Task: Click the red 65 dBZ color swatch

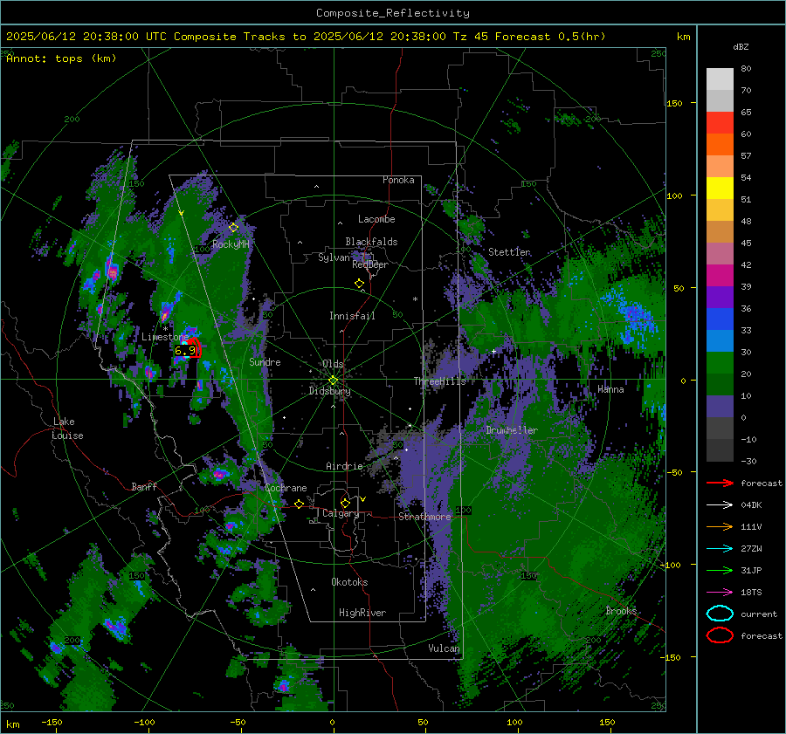Action: [720, 122]
